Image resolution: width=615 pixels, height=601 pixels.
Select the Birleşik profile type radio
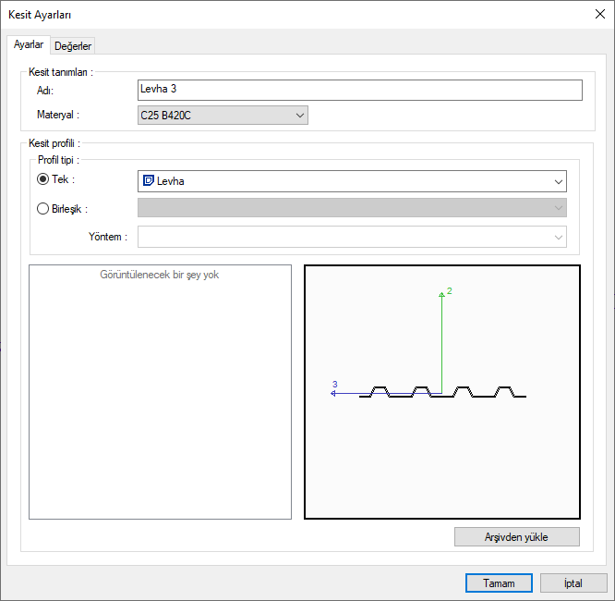click(x=42, y=209)
